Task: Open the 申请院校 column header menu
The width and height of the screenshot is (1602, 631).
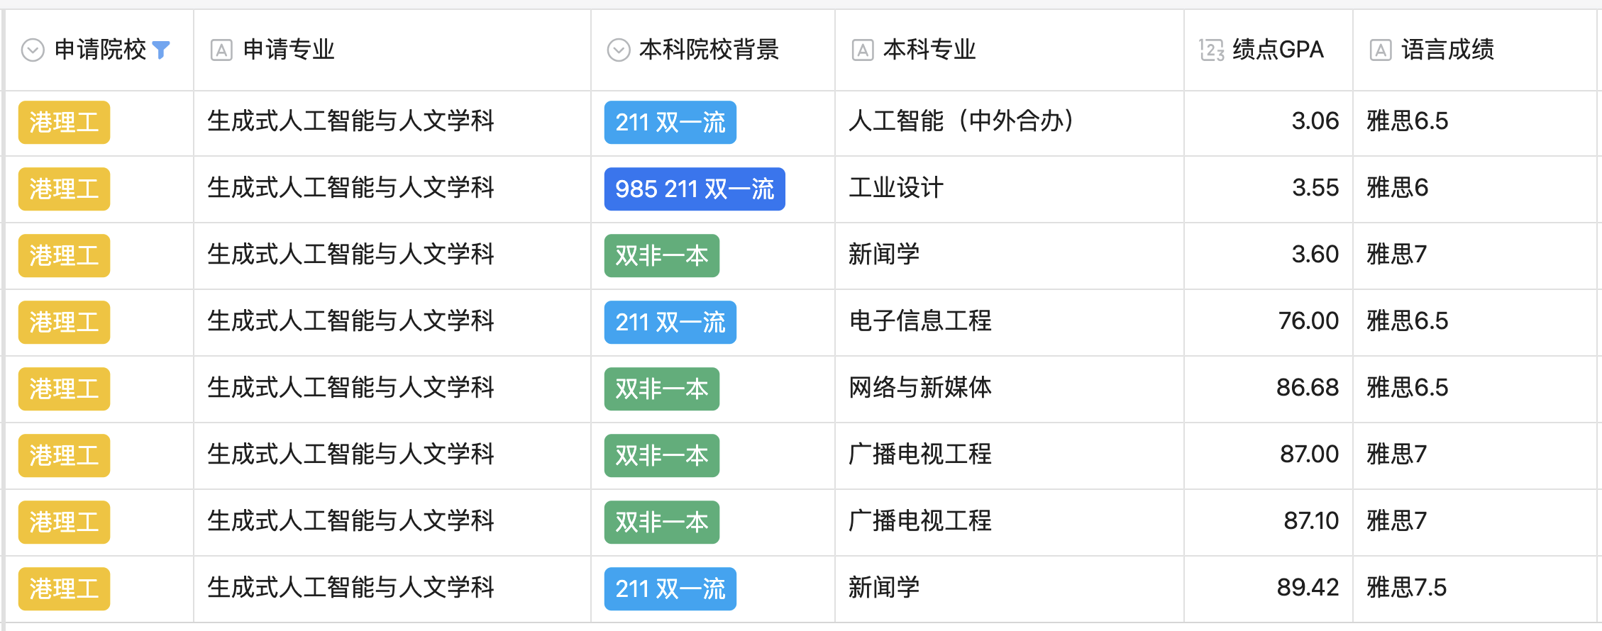Action: [x=100, y=50]
